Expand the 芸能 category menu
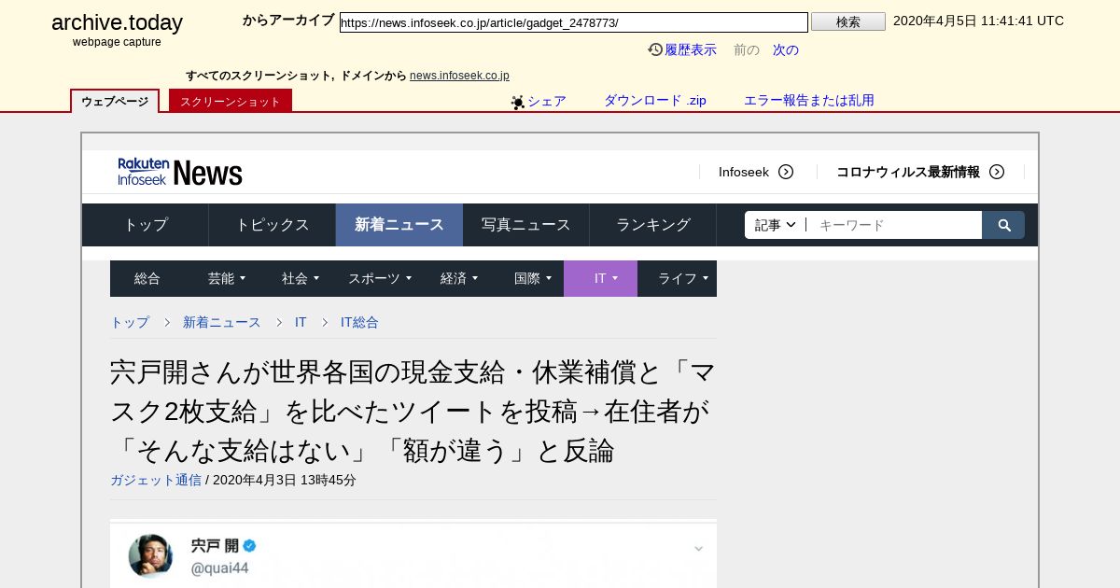Image resolution: width=1120 pixels, height=588 pixels. click(227, 278)
